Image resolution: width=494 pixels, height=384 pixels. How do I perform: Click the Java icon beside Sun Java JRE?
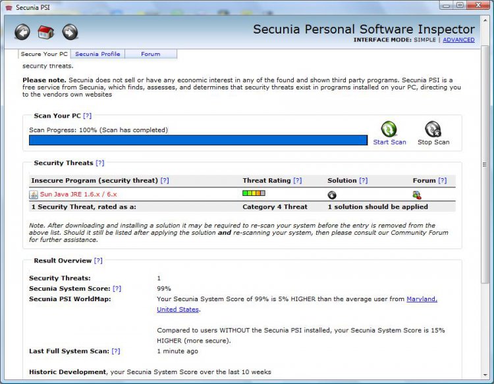point(34,195)
